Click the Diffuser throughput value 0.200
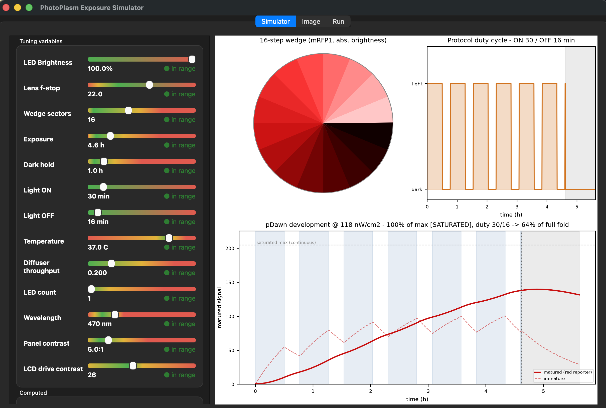Viewport: 606px width, 408px height. [97, 272]
